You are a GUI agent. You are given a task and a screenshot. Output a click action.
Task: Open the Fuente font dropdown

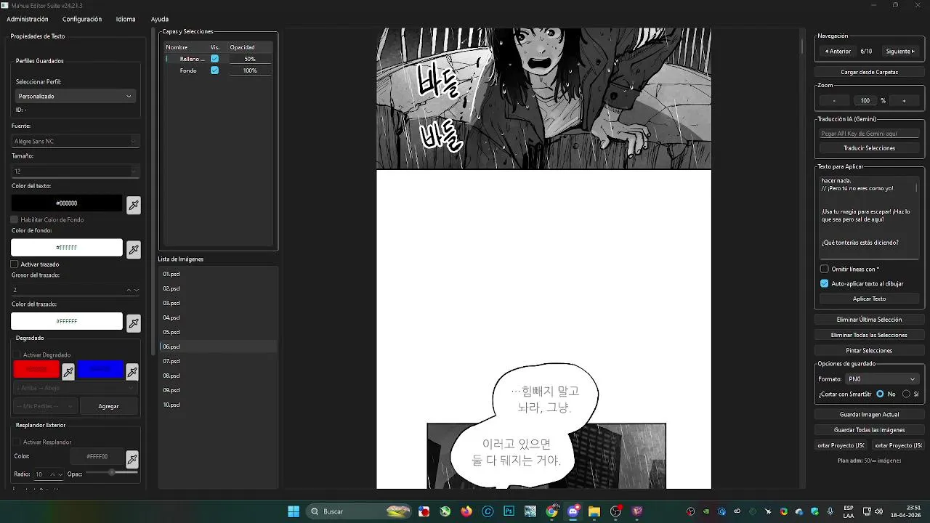pyautogui.click(x=75, y=141)
